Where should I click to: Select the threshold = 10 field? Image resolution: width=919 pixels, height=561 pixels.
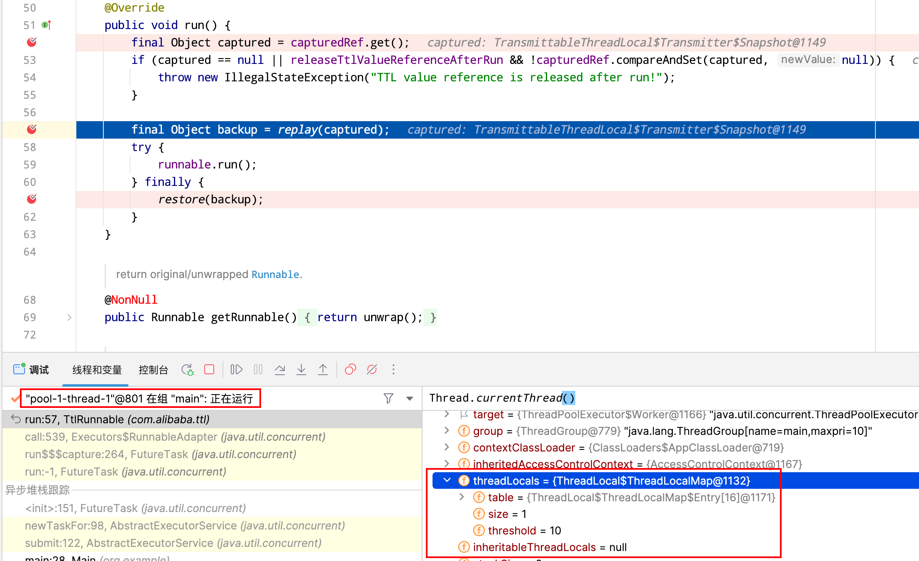point(524,531)
